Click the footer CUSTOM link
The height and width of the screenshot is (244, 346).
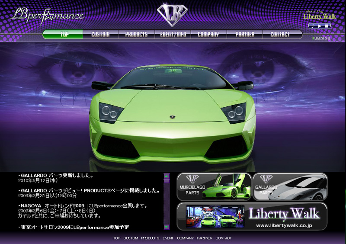click(131, 238)
